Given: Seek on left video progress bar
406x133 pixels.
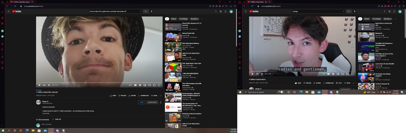Looking at the screenshot, I should pyautogui.click(x=99, y=82).
